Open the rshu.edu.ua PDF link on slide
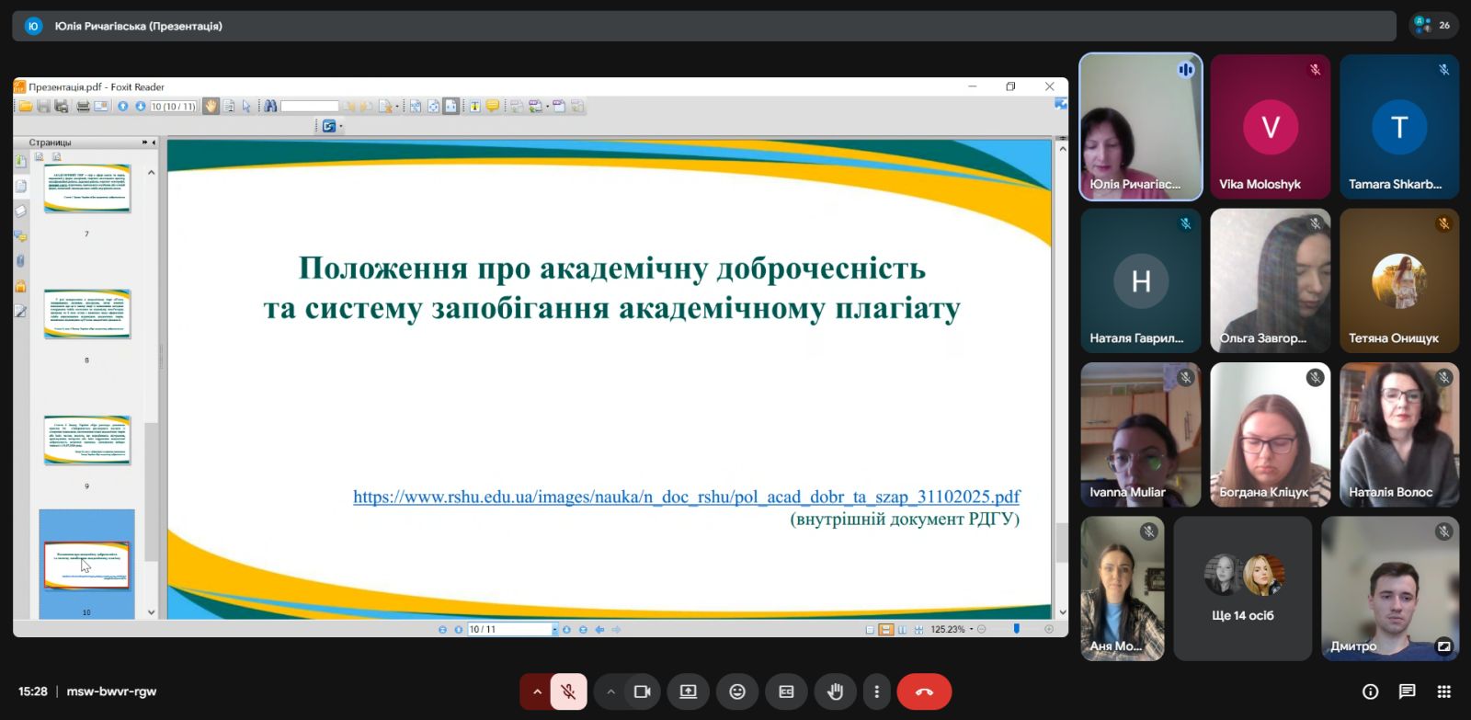 (686, 497)
